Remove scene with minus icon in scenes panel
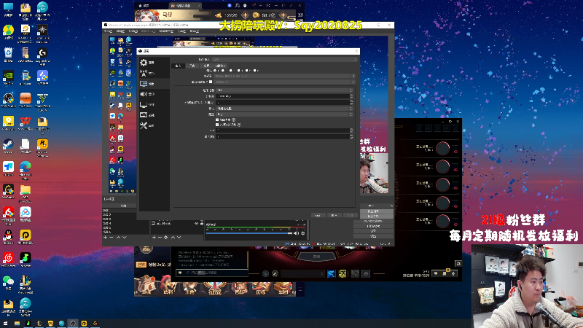 (x=111, y=238)
